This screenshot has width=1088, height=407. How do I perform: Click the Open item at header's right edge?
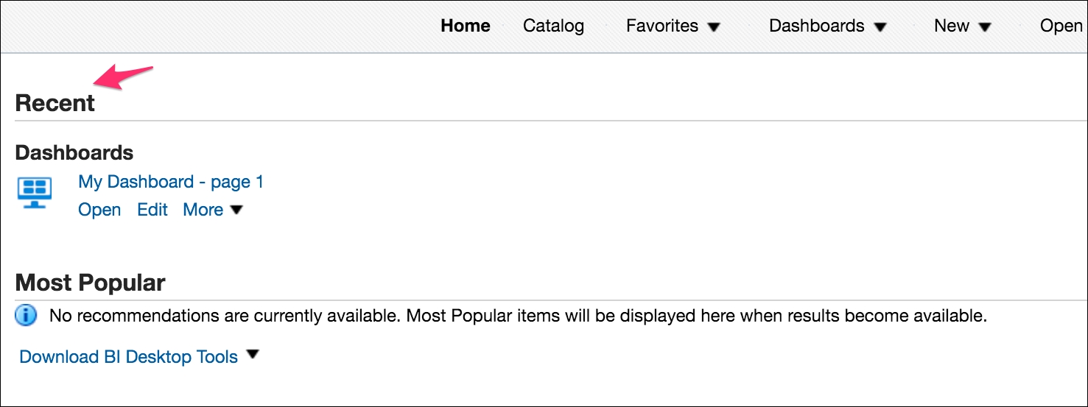coord(1061,26)
